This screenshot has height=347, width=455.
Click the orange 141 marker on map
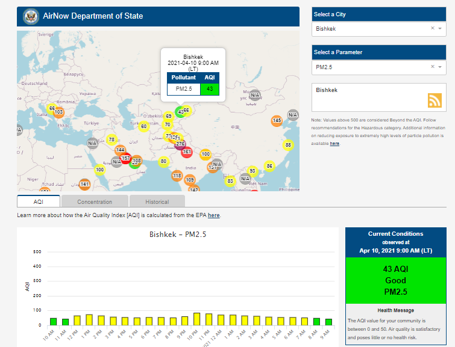(x=85, y=184)
